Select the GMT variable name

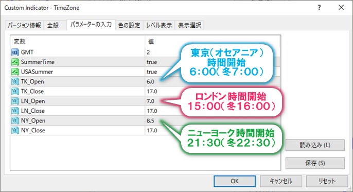coord(27,52)
